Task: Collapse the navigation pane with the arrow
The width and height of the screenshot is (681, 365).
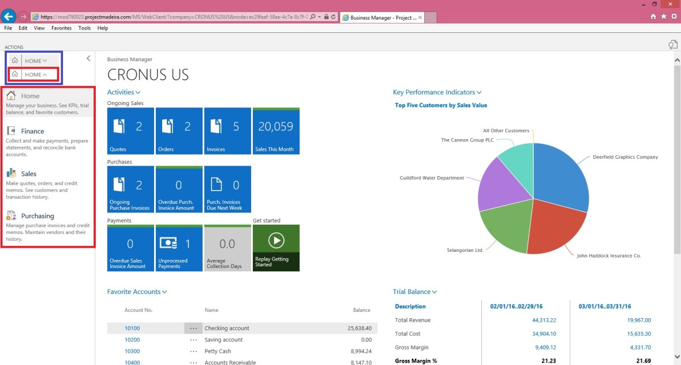Action: (88, 58)
